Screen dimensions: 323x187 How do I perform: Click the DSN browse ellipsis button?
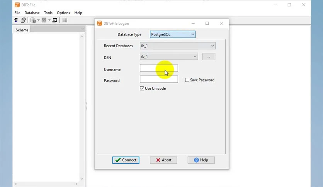209,57
